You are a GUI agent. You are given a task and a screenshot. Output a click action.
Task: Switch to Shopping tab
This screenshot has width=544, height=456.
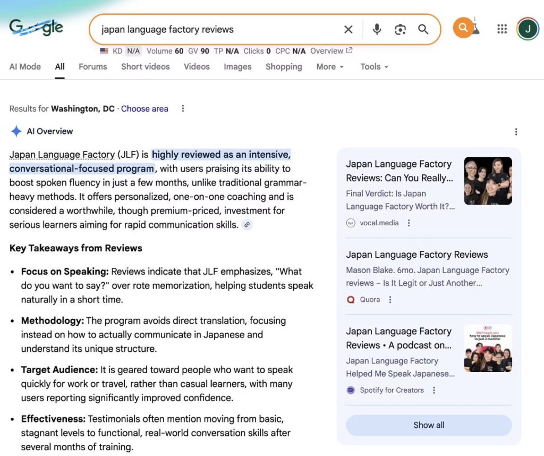pyautogui.click(x=284, y=66)
